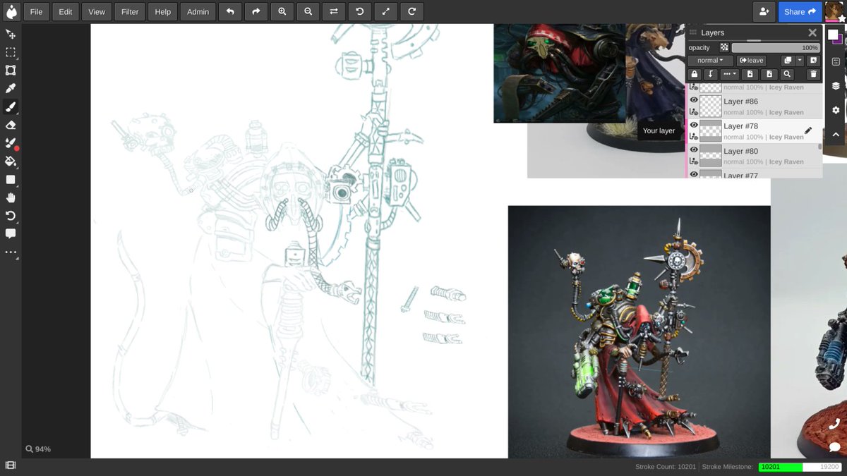The height and width of the screenshot is (476, 847).
Task: Export the layer with the download button
Action: click(x=769, y=74)
